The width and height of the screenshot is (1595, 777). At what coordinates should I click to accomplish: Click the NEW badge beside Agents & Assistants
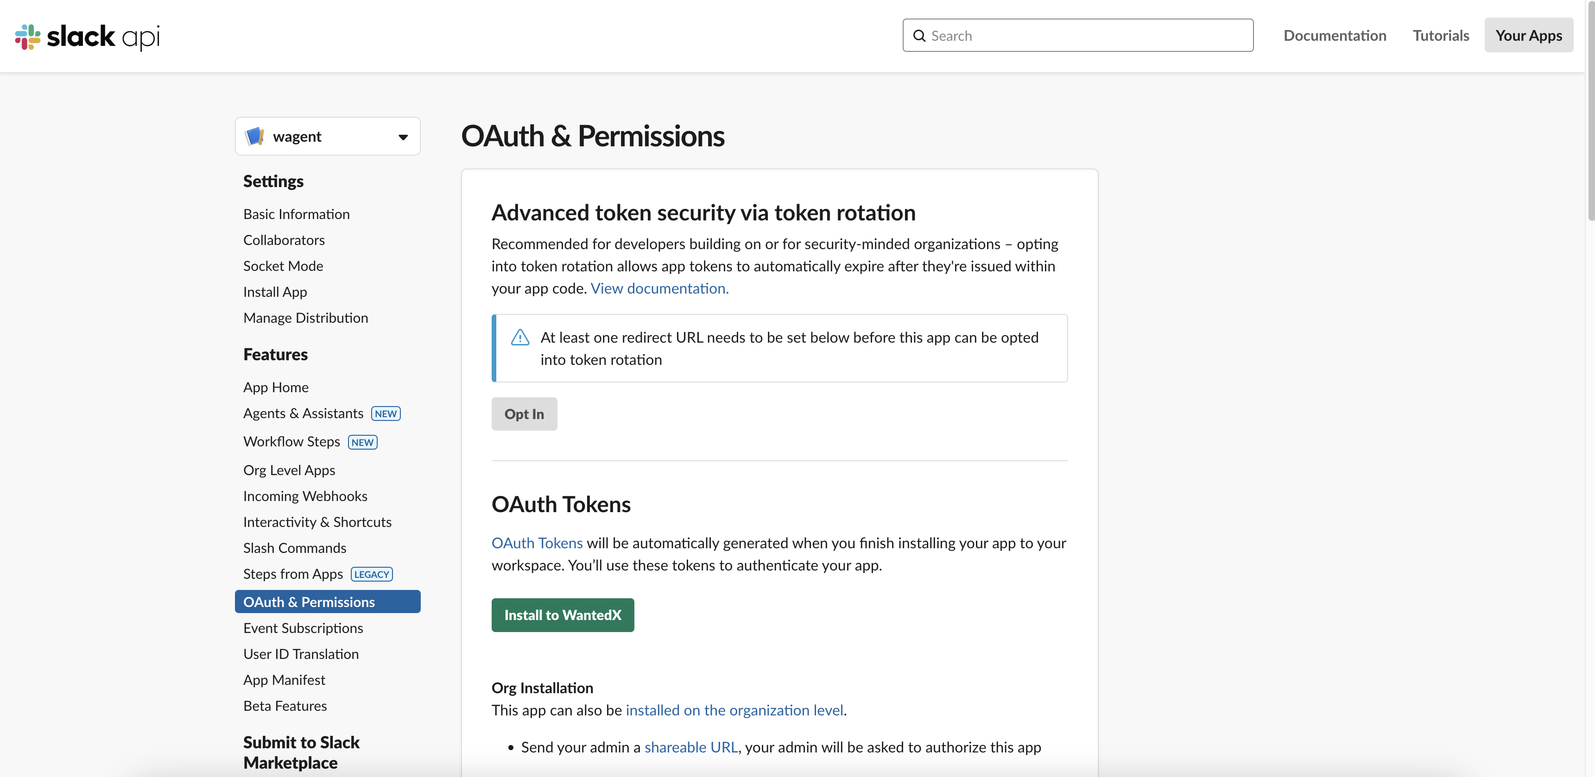386,413
